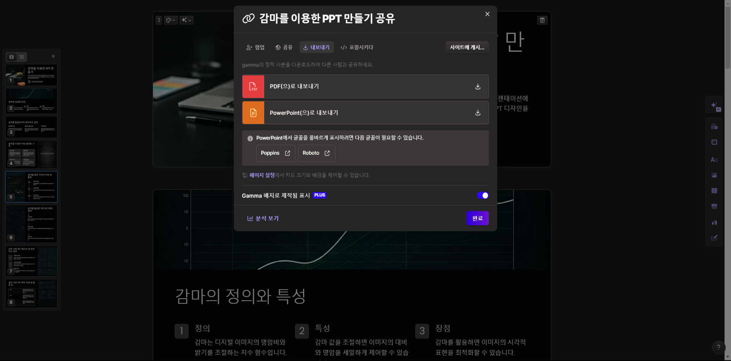Image resolution: width=731 pixels, height=361 pixels.
Task: Click the image insert icon in the sidebar
Action: click(x=714, y=175)
